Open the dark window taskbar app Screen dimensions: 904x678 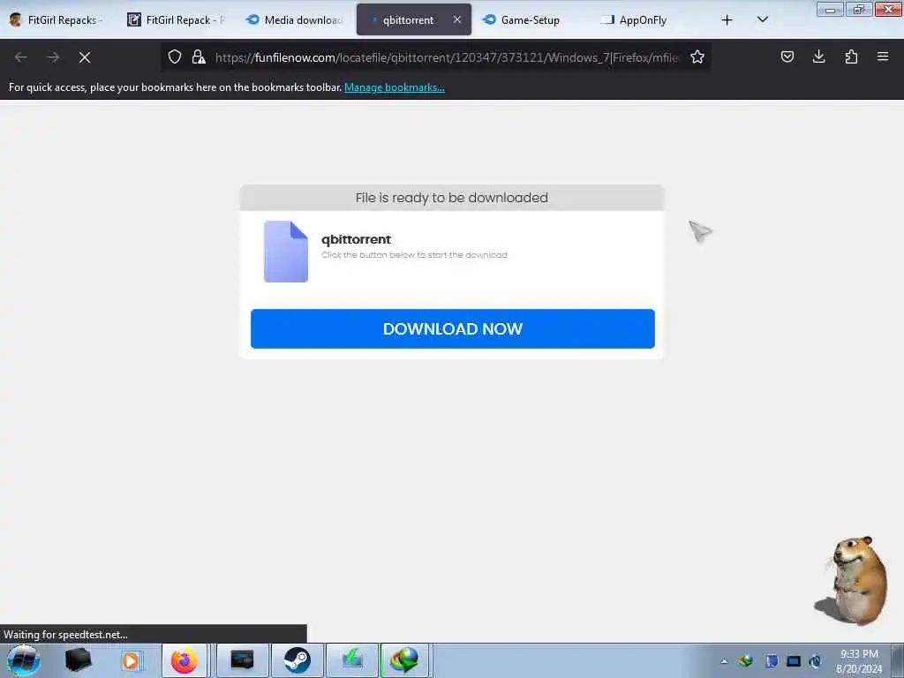click(242, 660)
